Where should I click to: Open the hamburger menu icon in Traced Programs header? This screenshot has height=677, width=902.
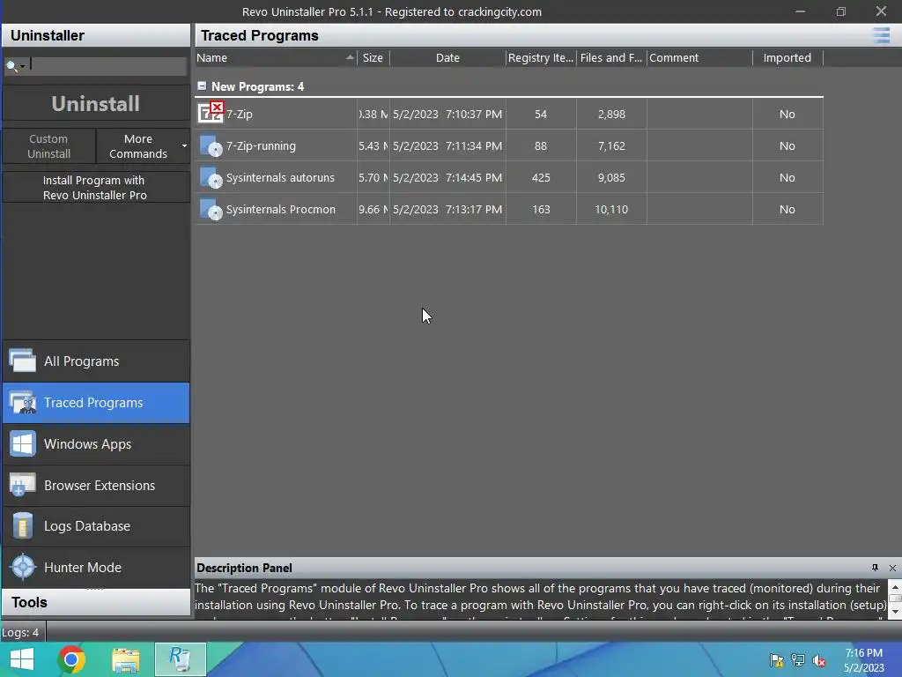tap(881, 35)
